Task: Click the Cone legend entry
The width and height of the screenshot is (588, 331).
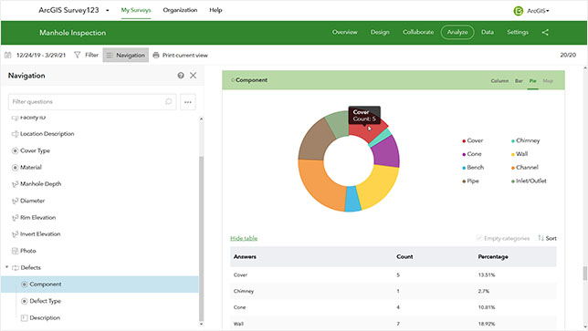Action: 472,154
